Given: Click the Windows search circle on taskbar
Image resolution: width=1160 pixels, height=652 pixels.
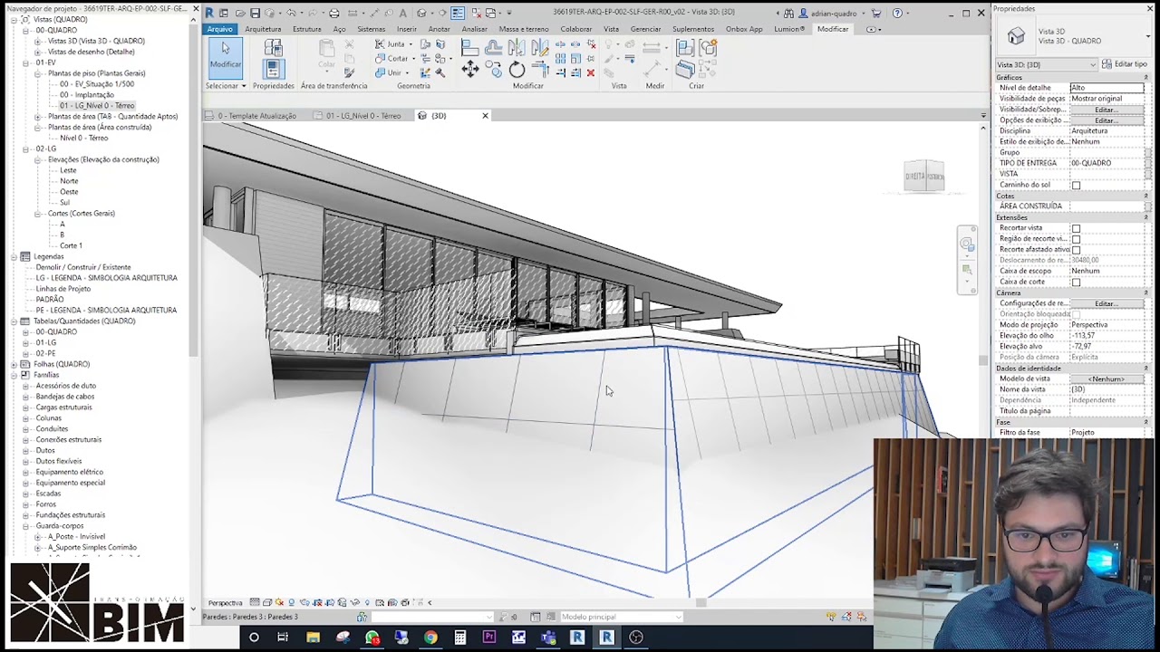Looking at the screenshot, I should (x=254, y=638).
